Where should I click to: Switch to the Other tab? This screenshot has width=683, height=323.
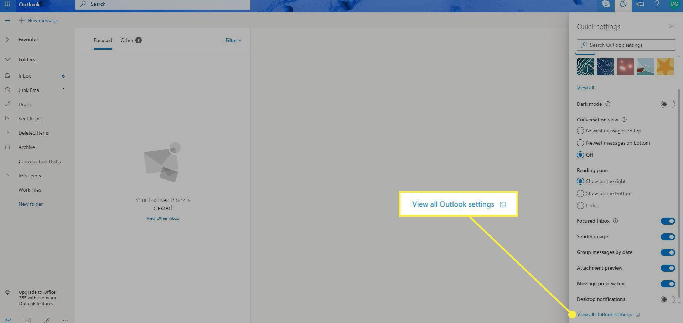click(131, 40)
